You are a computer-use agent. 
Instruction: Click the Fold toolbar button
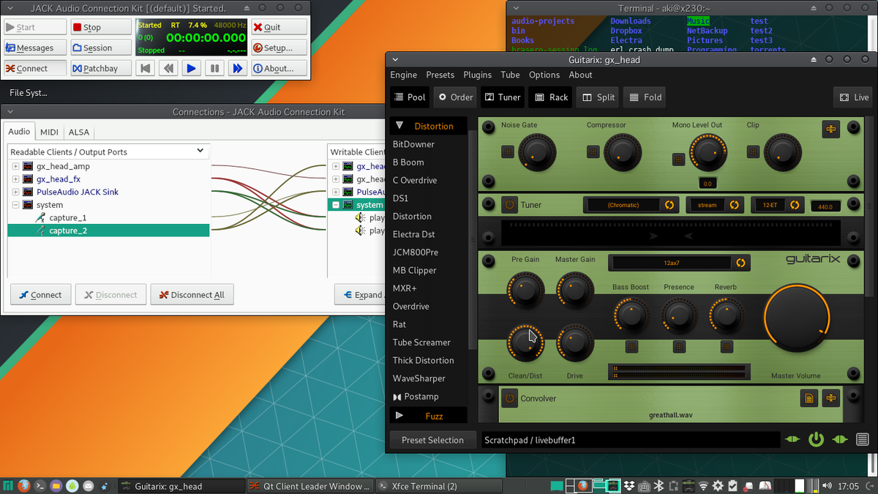pyautogui.click(x=645, y=97)
